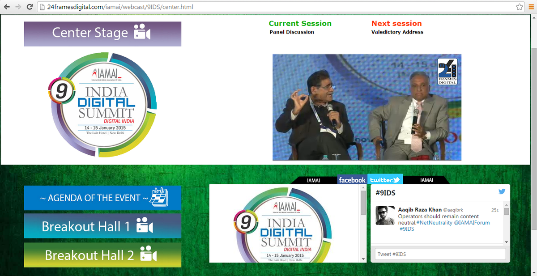Open Aaqib Raza Khan profile name

[x=420, y=209]
